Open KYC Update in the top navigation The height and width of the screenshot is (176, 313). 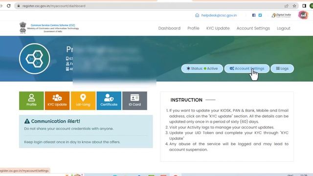[x=218, y=28]
